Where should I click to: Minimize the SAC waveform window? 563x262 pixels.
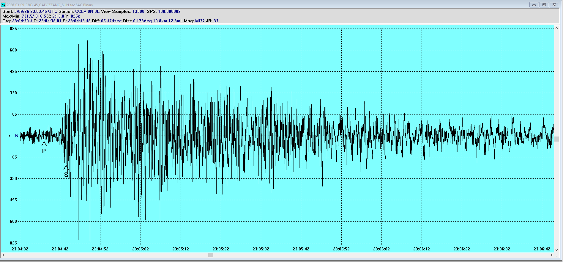pos(534,5)
